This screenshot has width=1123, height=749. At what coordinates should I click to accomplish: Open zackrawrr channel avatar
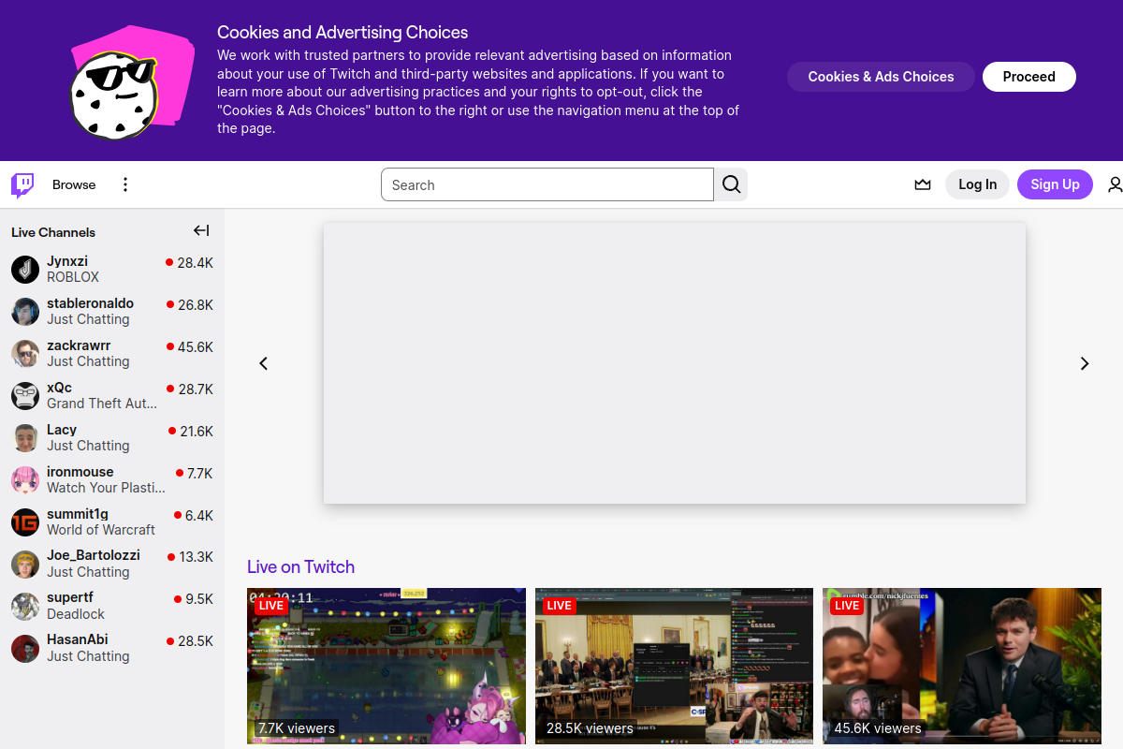25,354
